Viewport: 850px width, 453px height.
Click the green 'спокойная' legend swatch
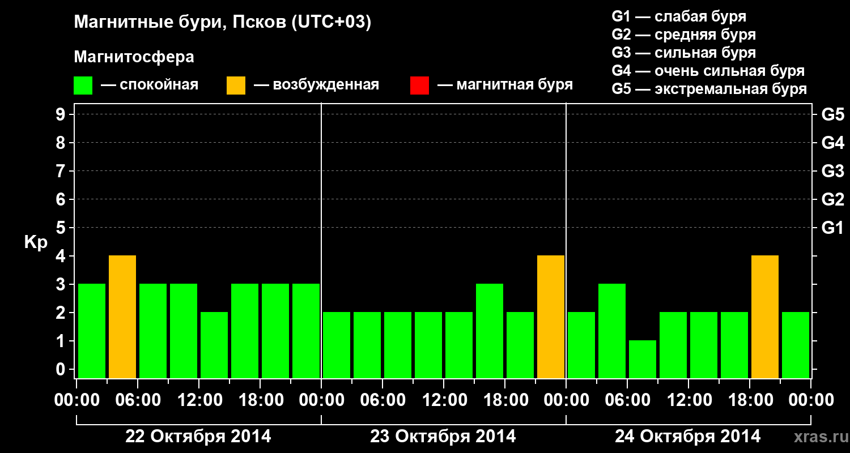point(83,86)
